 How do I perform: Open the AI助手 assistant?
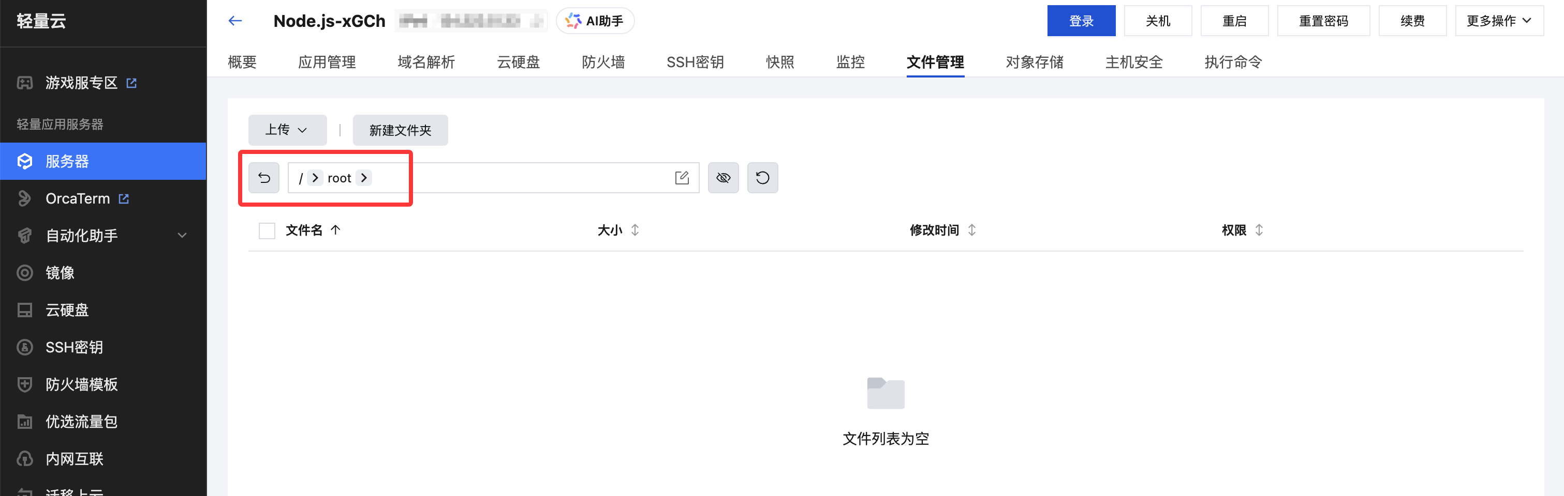tap(595, 21)
